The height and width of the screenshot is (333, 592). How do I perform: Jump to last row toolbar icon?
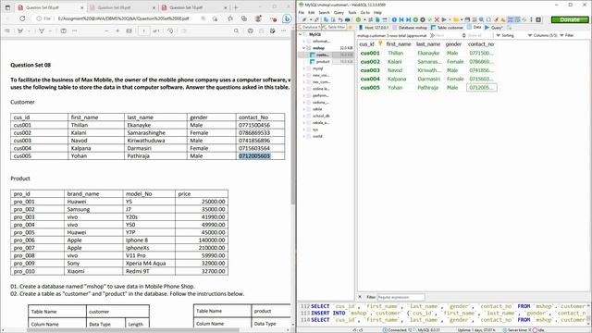click(x=409, y=19)
